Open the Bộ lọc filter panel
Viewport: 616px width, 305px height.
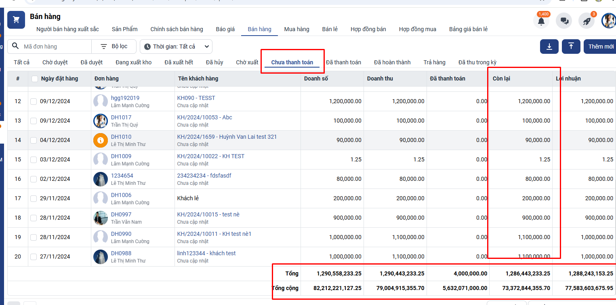[114, 47]
